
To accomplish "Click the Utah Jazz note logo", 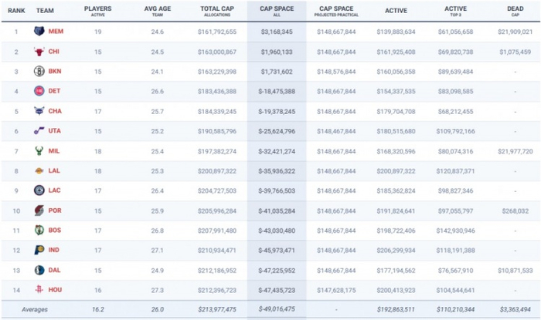I will [39, 131].
